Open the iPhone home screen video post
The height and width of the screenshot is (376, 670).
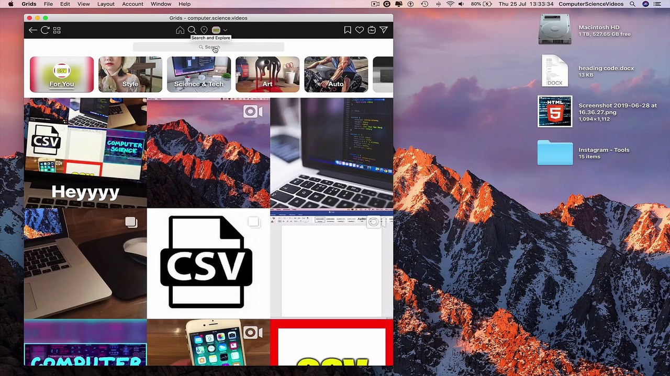(x=208, y=343)
